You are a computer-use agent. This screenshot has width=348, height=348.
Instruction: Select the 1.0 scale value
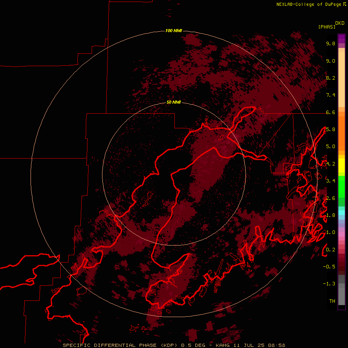(x=331, y=232)
